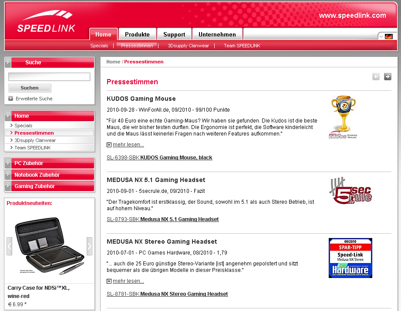This screenshot has width=401, height=311.
Task: Open mehr lesen link under MEDUSA NX Stereo
Action: [128, 281]
